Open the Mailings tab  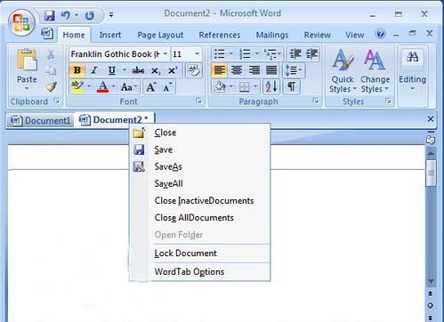272,35
